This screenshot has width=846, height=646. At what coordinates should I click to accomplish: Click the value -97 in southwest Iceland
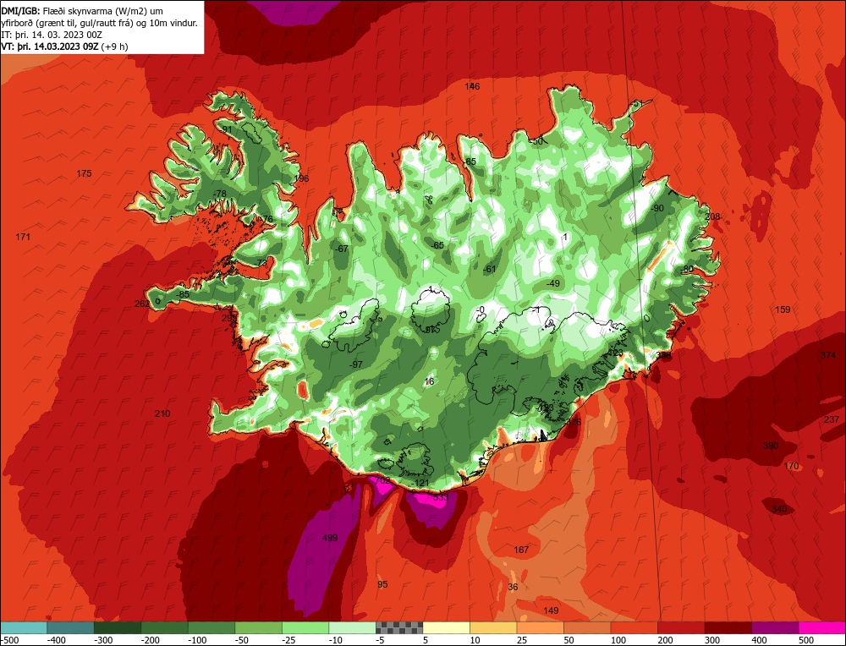coord(355,364)
